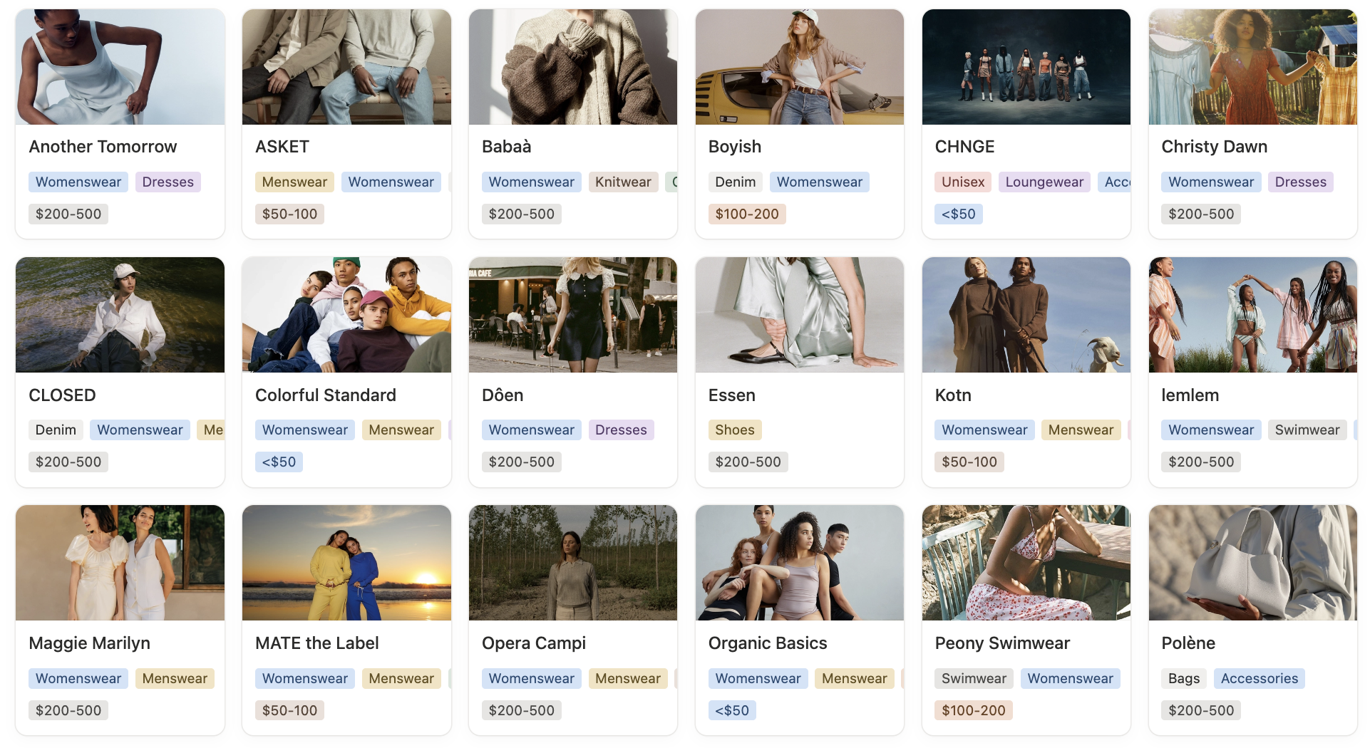This screenshot has width=1370, height=748.
Task: Click the Swimwear tag under lemlem
Action: (x=1307, y=430)
